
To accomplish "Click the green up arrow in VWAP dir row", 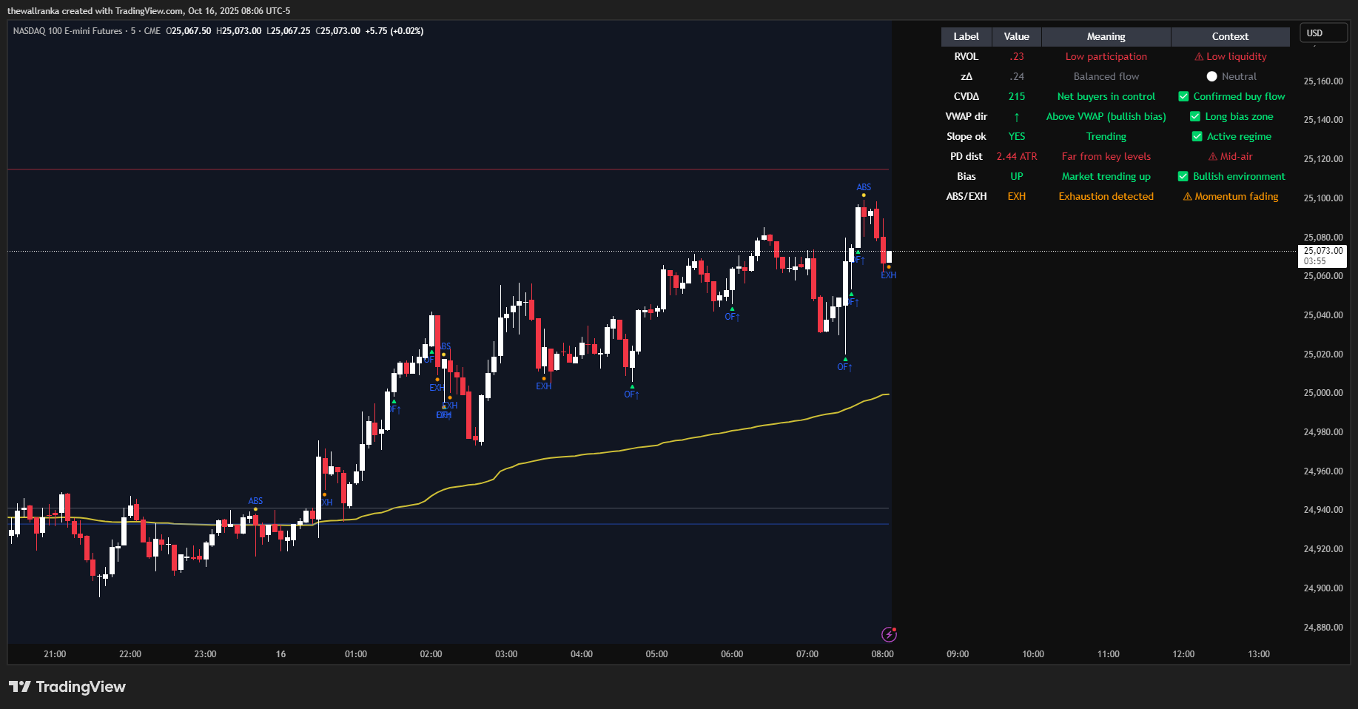I will [x=1017, y=117].
